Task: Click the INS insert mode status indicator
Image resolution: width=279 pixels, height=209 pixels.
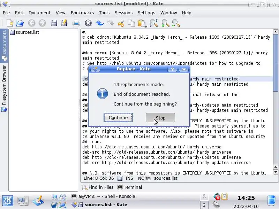Action: coord(129,178)
